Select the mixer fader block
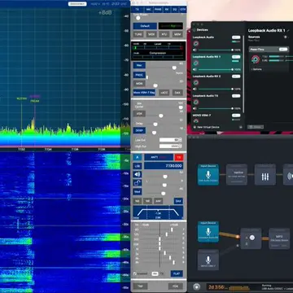This screenshot has width=293, height=293. 251,238
